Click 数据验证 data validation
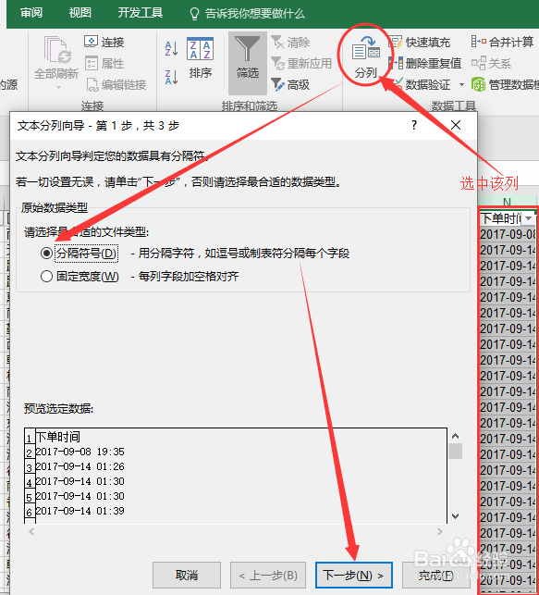Image resolution: width=539 pixels, height=595 pixels. (421, 84)
